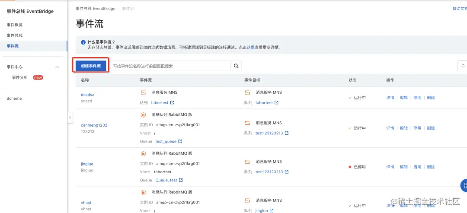Collapse the sidebar with the arrow handle
Screen dimensions: 467x213
[70, 118]
